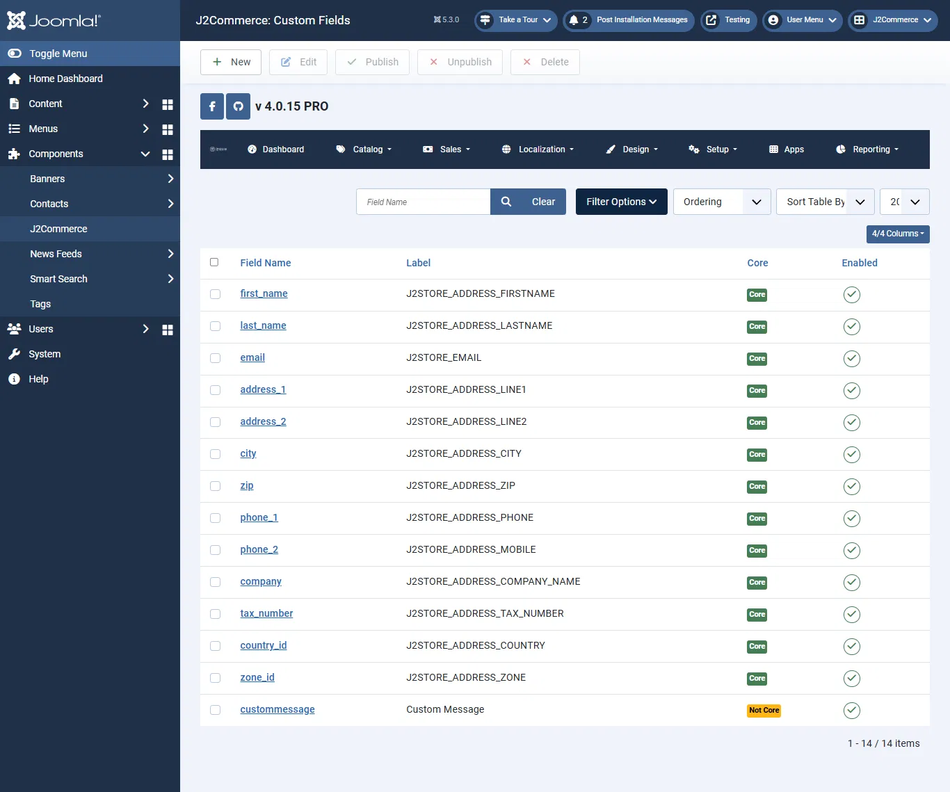Select the phone_1 row checkbox
This screenshot has width=950, height=792.
[x=216, y=518]
